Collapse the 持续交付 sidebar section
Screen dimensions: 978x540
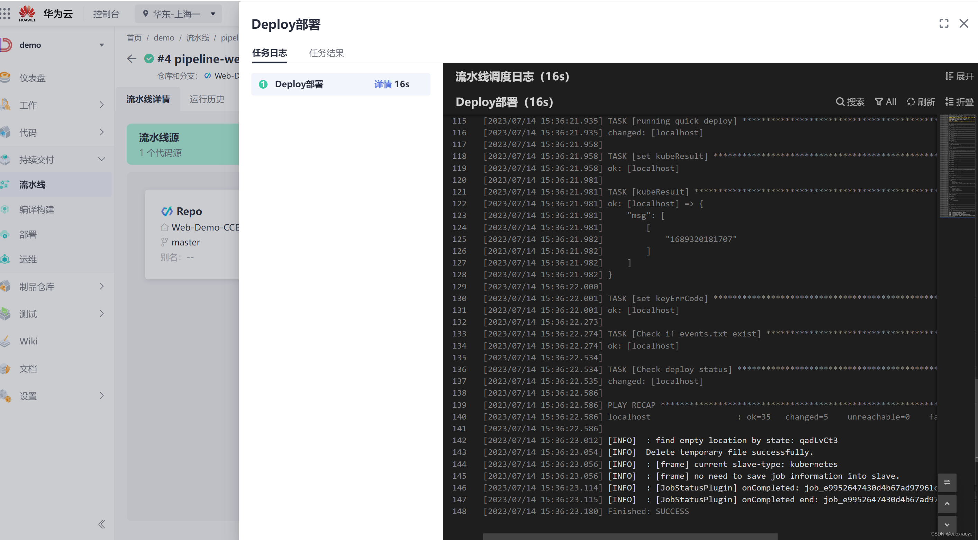(101, 160)
